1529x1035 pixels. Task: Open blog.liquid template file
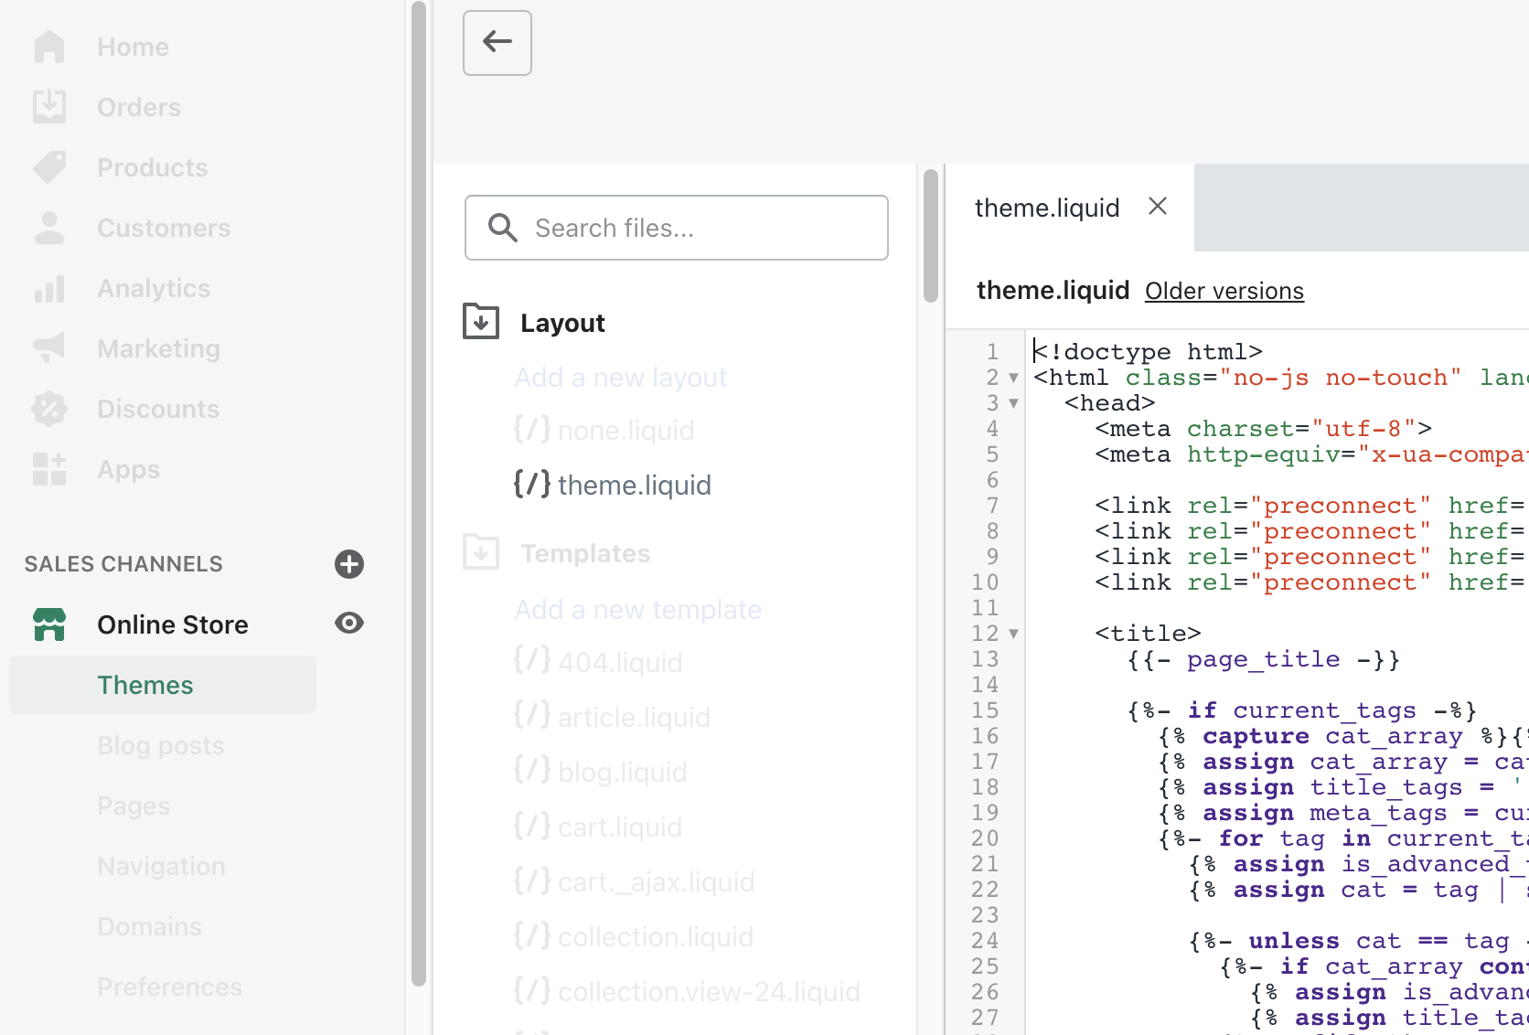[622, 773]
